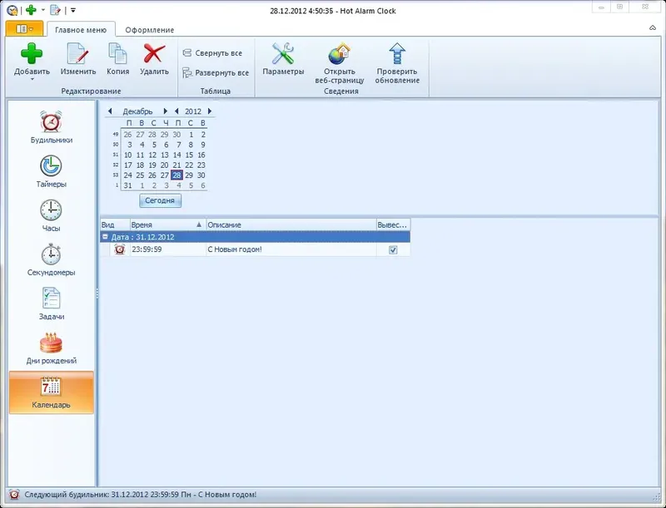Image resolution: width=666 pixels, height=508 pixels.
Task: Click the С Новым годом! description cell
Action: (291, 249)
